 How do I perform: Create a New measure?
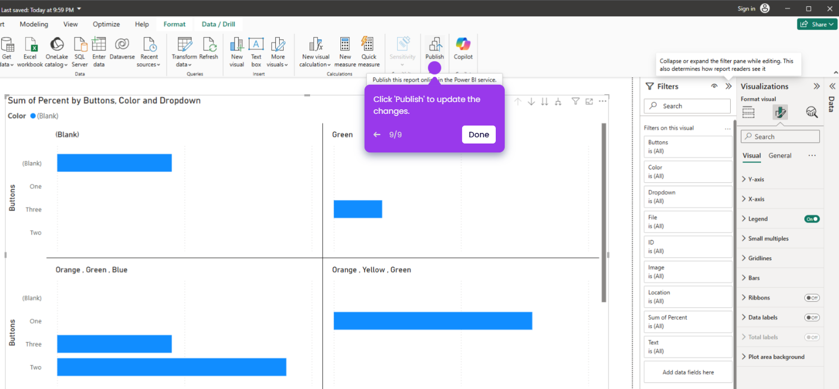pos(345,52)
